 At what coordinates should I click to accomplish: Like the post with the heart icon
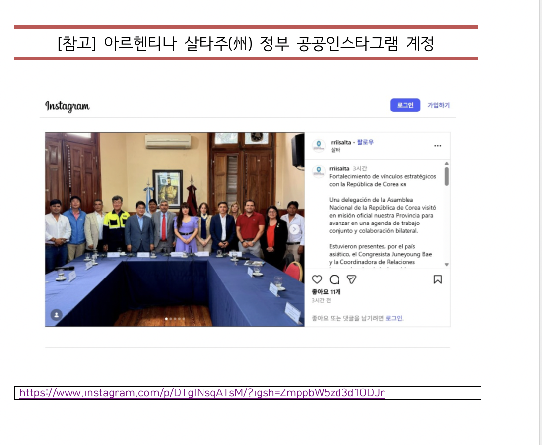click(317, 279)
